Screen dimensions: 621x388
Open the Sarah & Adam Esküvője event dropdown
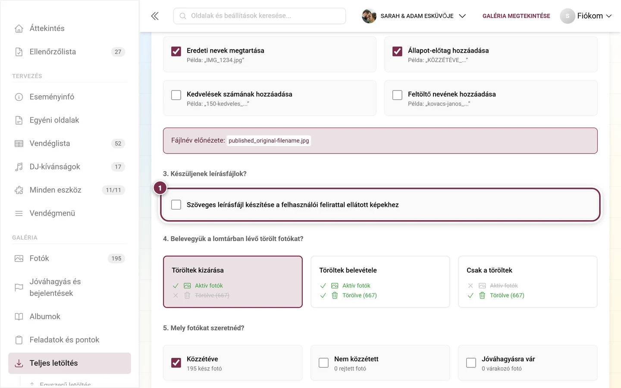pos(414,16)
